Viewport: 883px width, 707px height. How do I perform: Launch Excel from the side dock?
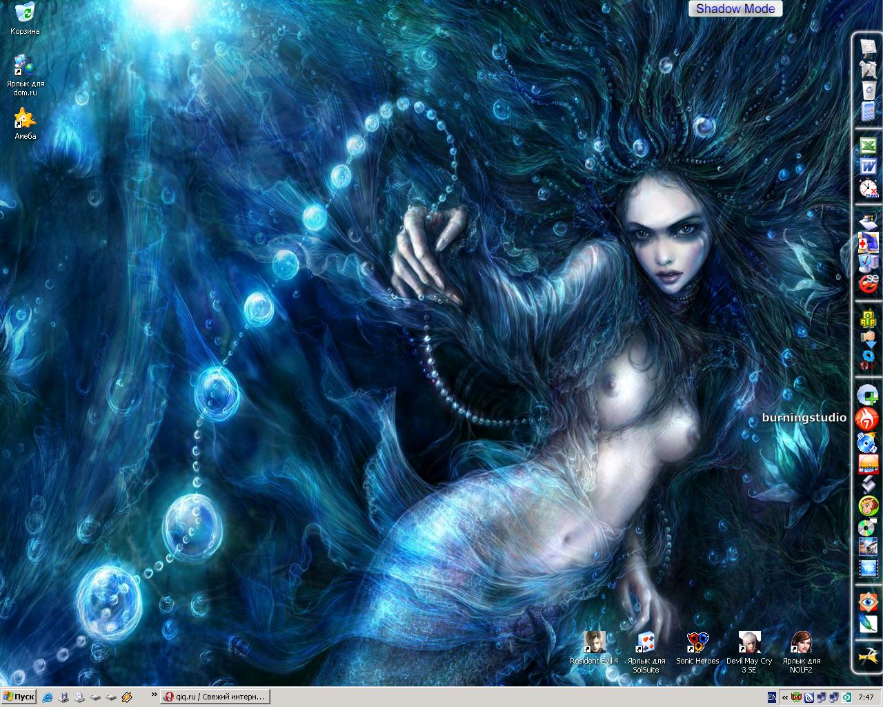pos(868,146)
